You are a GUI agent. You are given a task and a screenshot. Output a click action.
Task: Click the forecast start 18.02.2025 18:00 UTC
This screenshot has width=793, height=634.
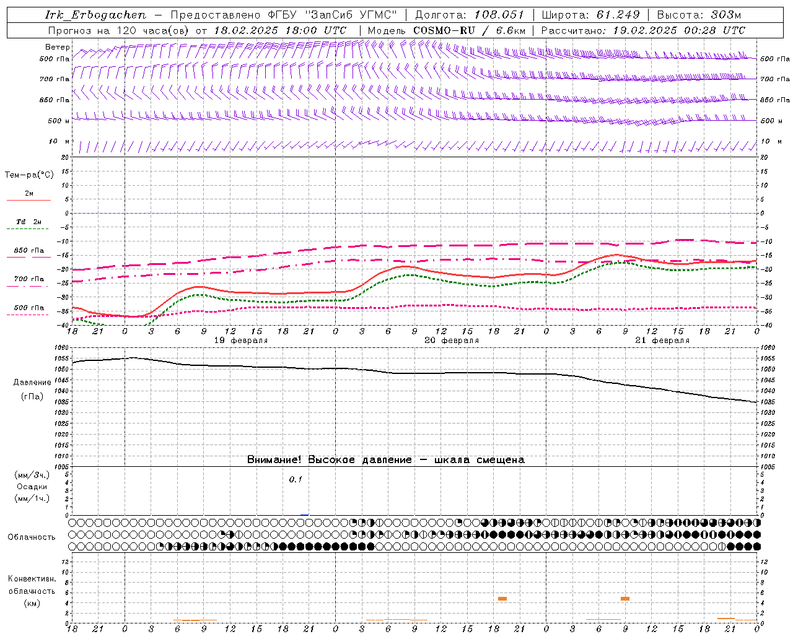[279, 30]
